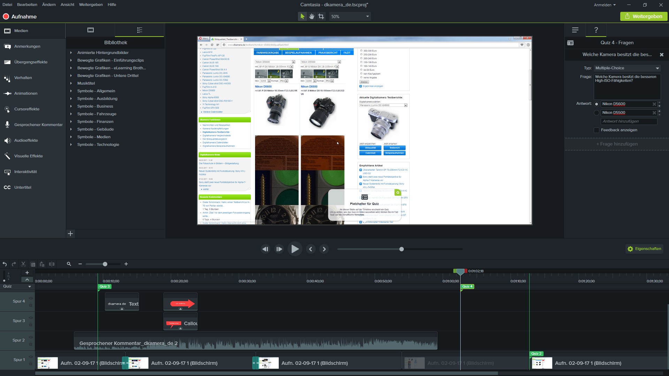The width and height of the screenshot is (669, 376).
Task: Enable Feedback anzeigen checkbox
Action: (x=597, y=130)
